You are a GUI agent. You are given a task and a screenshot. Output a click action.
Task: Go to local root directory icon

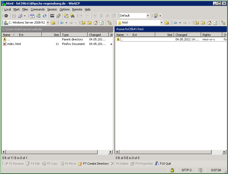coord(89,23)
